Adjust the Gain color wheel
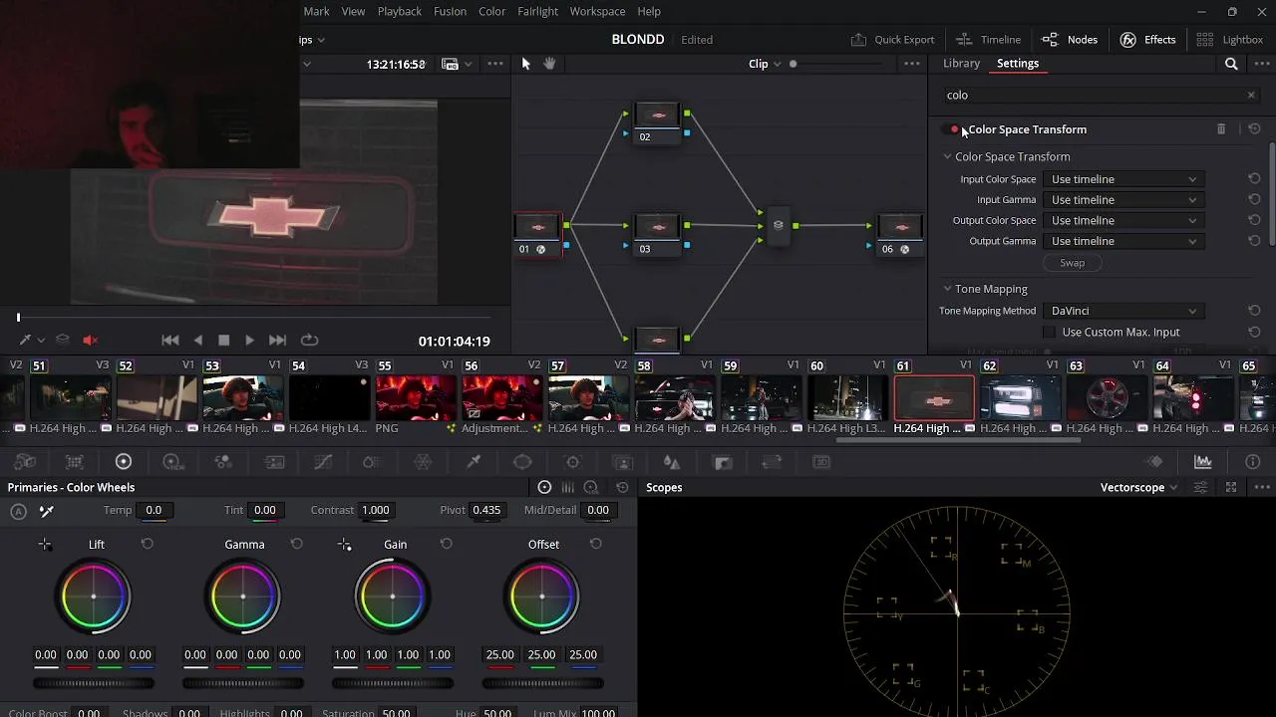This screenshot has height=717, width=1276. tap(392, 597)
